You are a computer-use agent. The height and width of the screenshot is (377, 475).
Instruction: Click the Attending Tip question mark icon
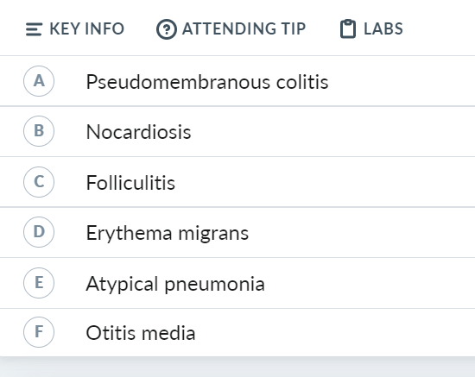tap(167, 29)
